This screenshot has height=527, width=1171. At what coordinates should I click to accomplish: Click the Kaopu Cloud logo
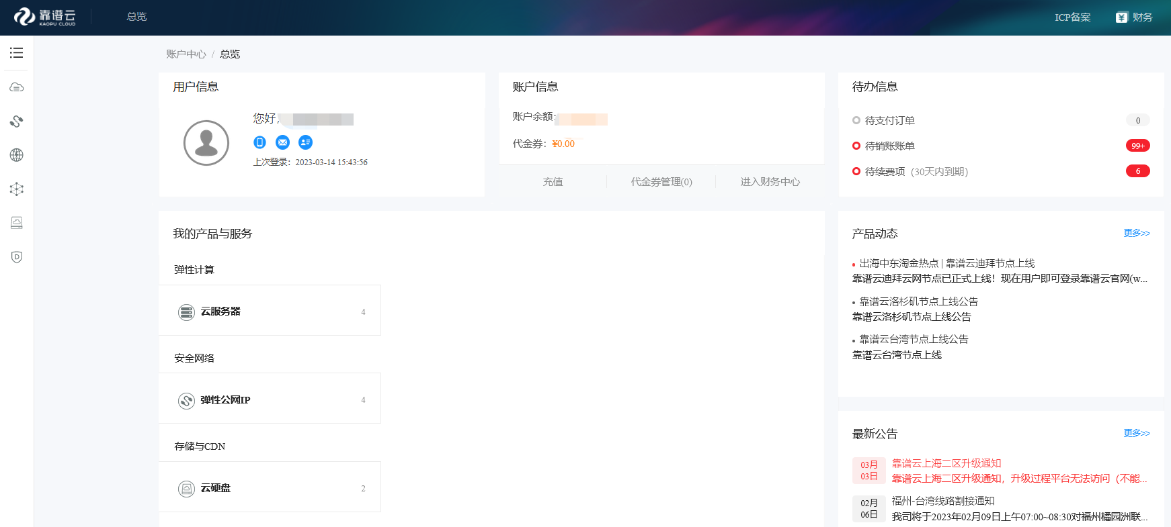pyautogui.click(x=45, y=17)
